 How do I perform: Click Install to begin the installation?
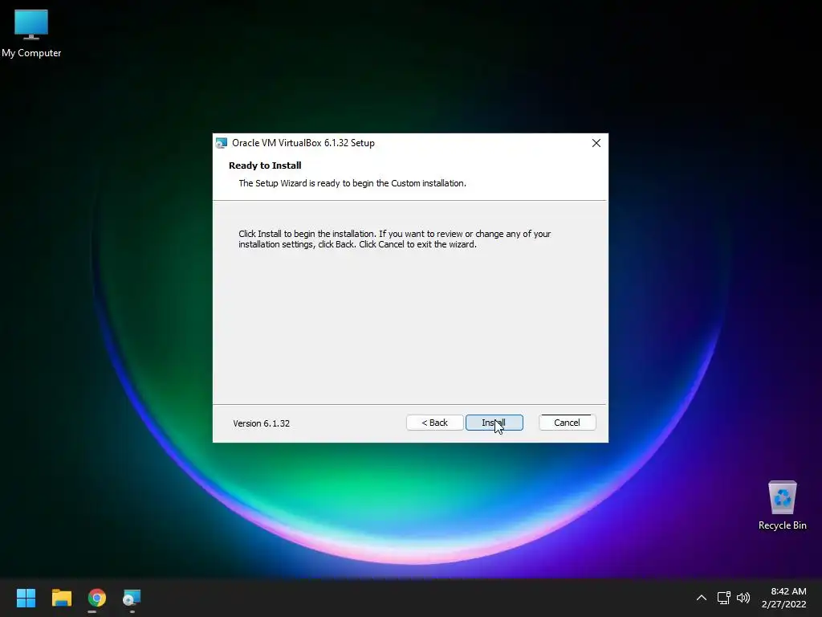[x=494, y=423]
